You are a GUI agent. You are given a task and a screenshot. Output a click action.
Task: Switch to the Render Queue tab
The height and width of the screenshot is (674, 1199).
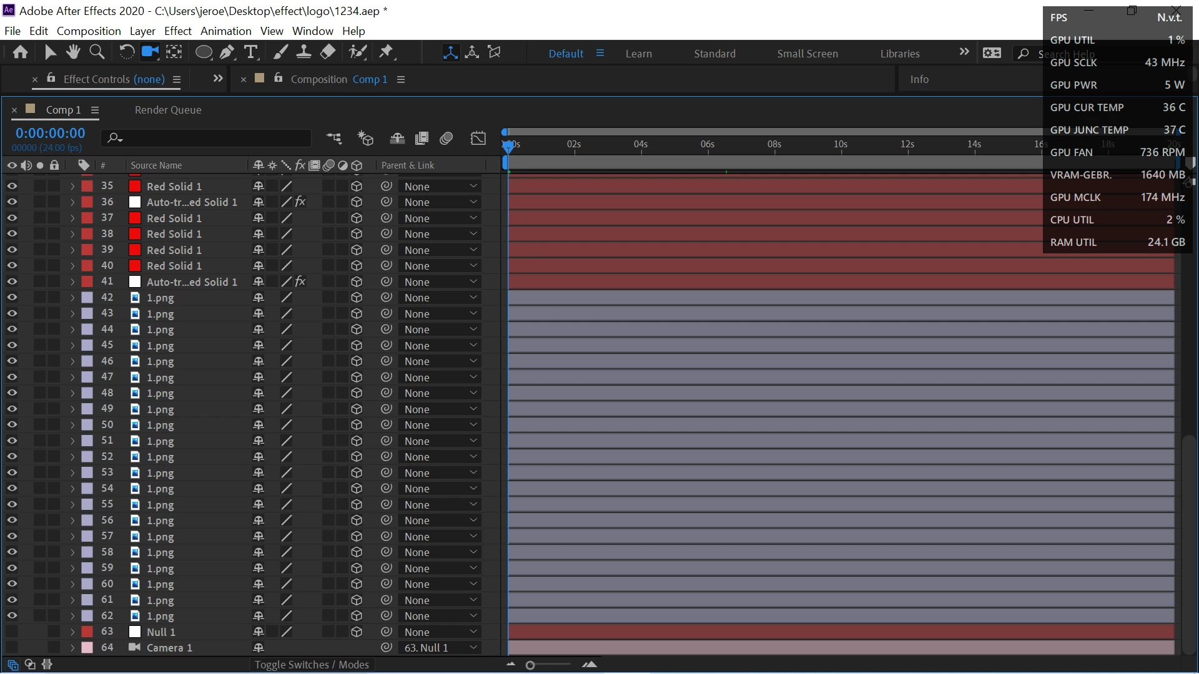[168, 110]
